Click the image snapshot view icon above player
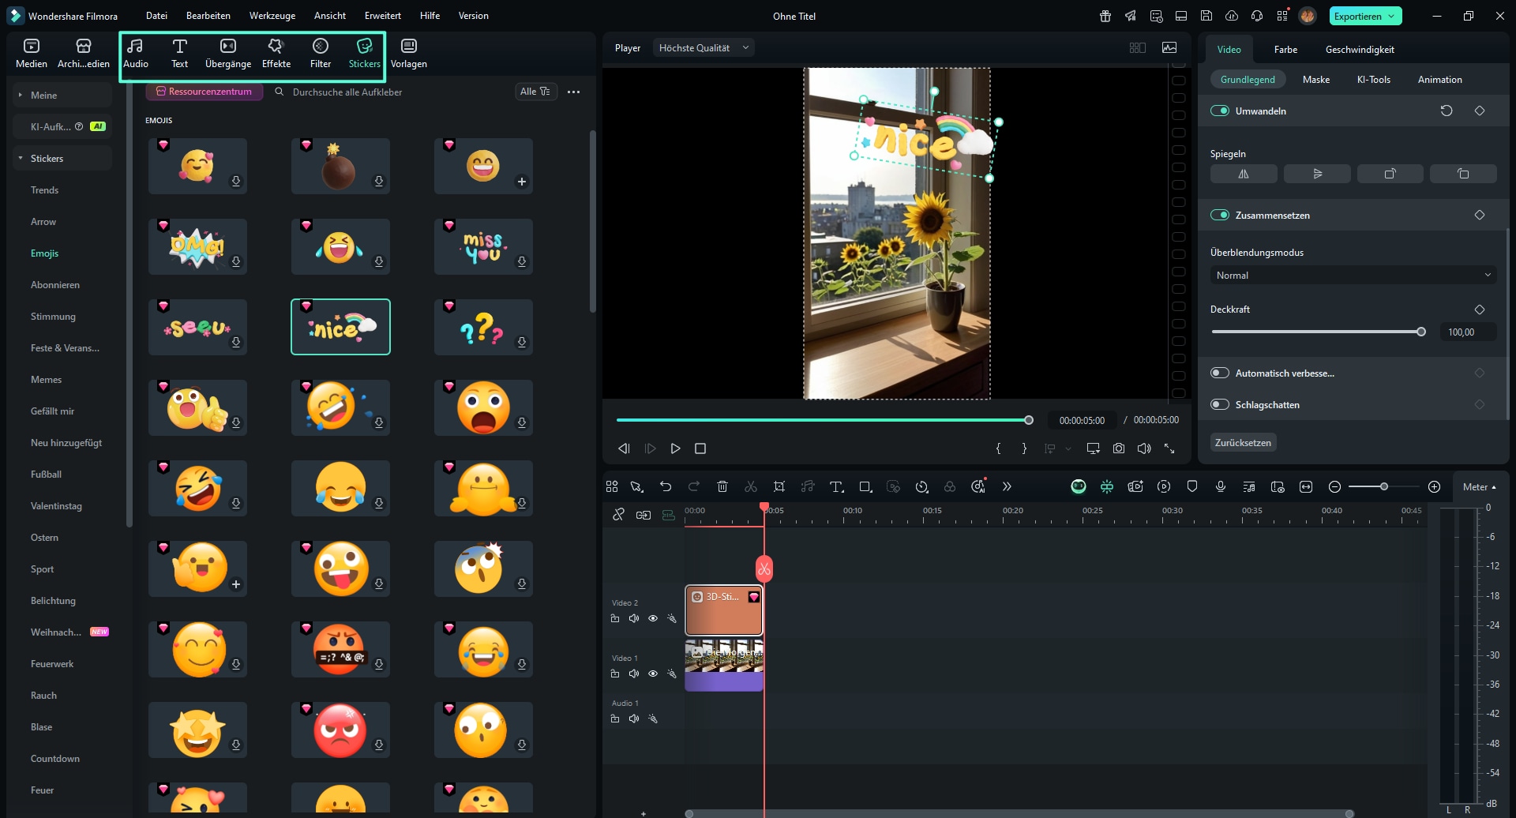The image size is (1516, 818). 1169,47
